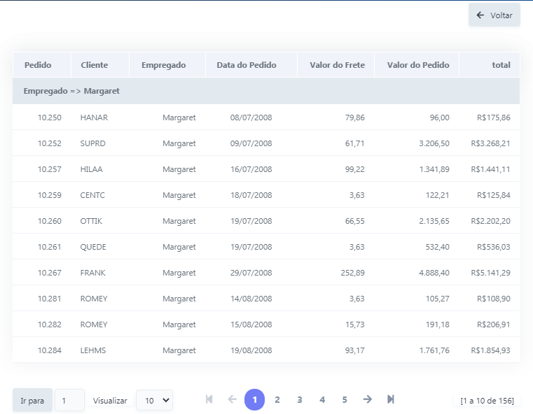Click client OTTIK cell
The height and width of the screenshot is (414, 533).
pos(91,221)
